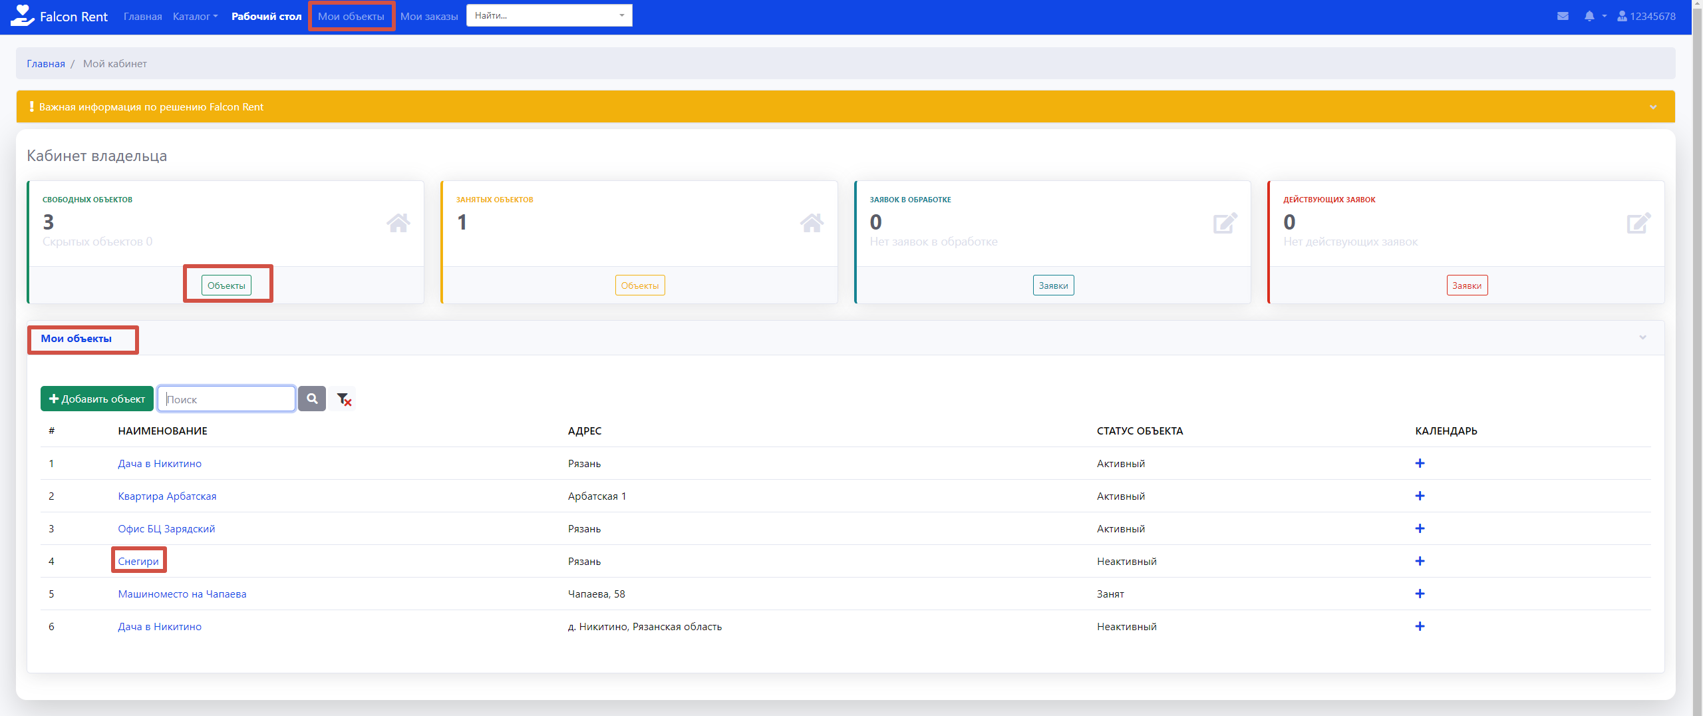Screen dimensions: 1703x716
Task: Click the green Добавить объект button
Action: pos(97,399)
